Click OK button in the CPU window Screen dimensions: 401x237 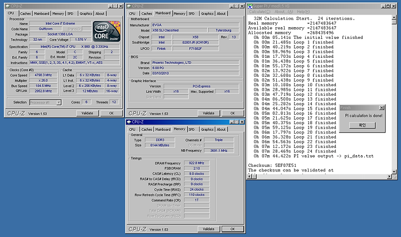111,113
